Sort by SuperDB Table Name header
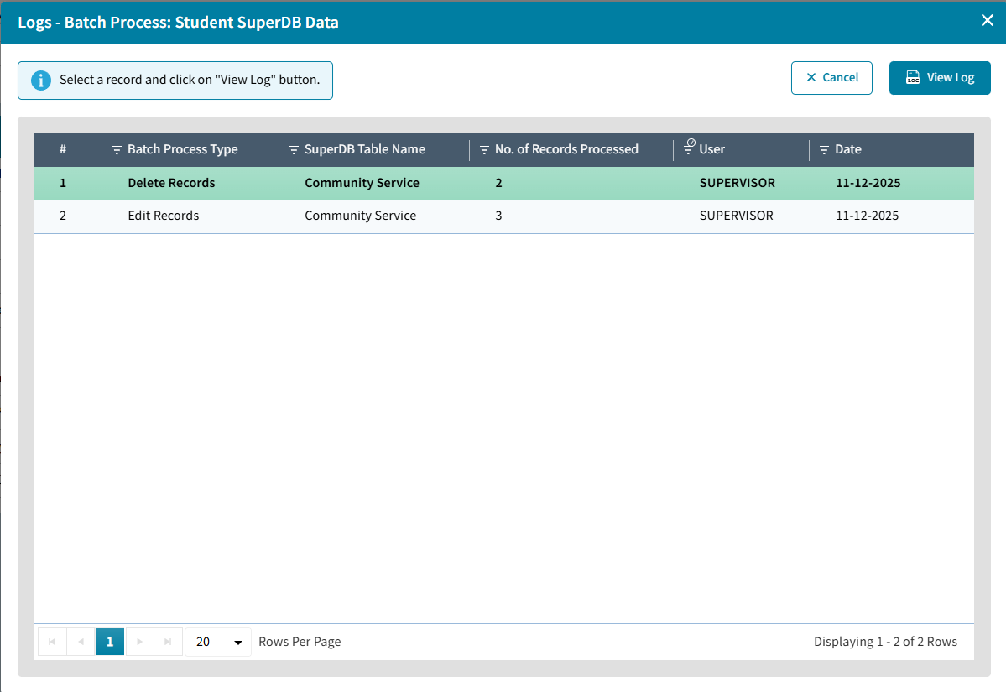Image resolution: width=1006 pixels, height=692 pixels. click(x=364, y=149)
